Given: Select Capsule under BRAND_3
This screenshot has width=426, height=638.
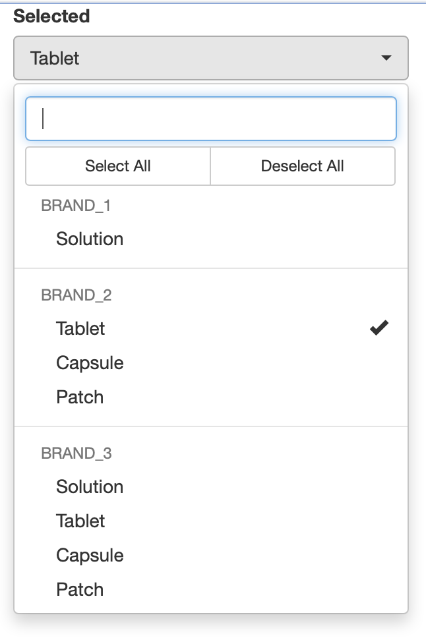Looking at the screenshot, I should 89,555.
